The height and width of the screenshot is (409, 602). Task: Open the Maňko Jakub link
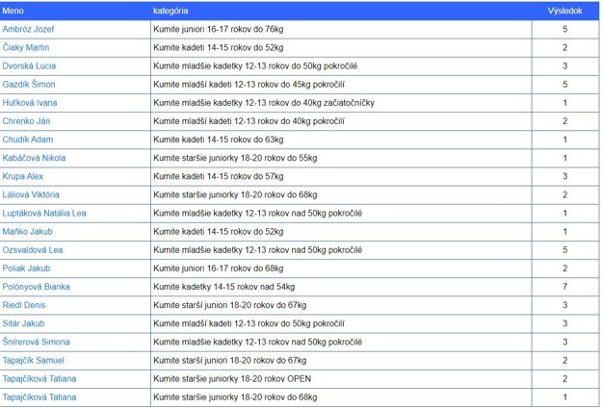click(27, 232)
